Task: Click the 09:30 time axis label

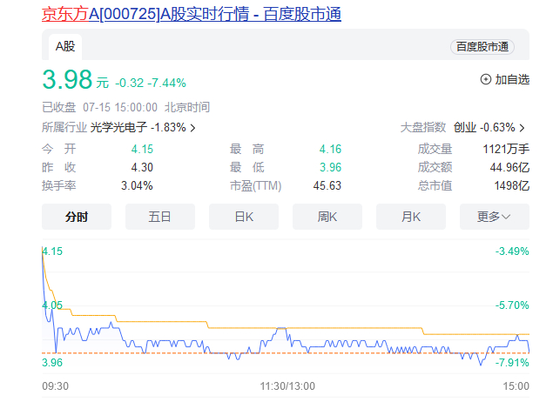Action: click(x=56, y=386)
